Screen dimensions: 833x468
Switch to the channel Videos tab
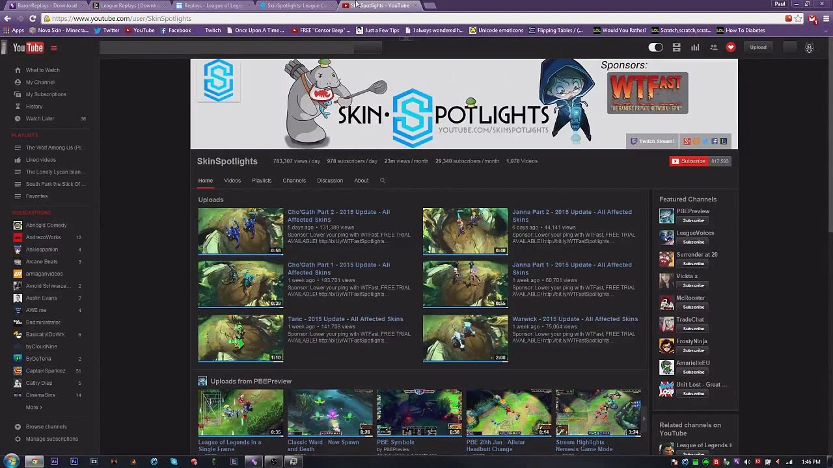click(232, 181)
